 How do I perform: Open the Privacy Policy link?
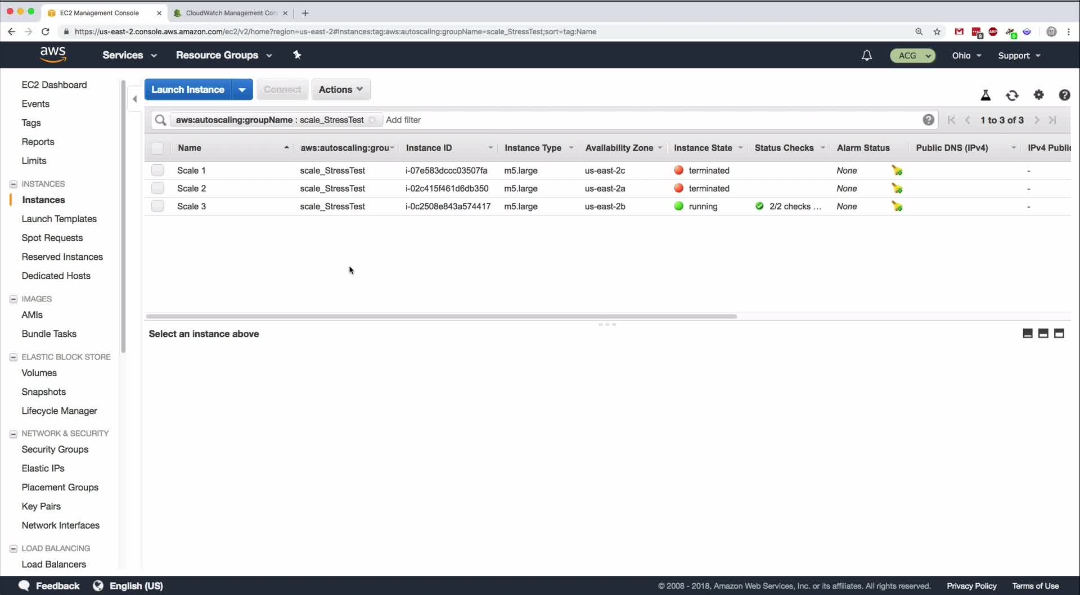point(971,585)
